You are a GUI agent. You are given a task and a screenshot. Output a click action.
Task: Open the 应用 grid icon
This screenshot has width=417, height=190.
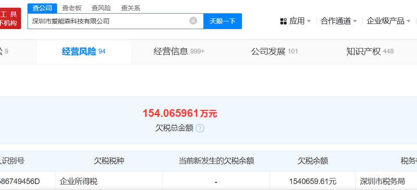pos(283,21)
